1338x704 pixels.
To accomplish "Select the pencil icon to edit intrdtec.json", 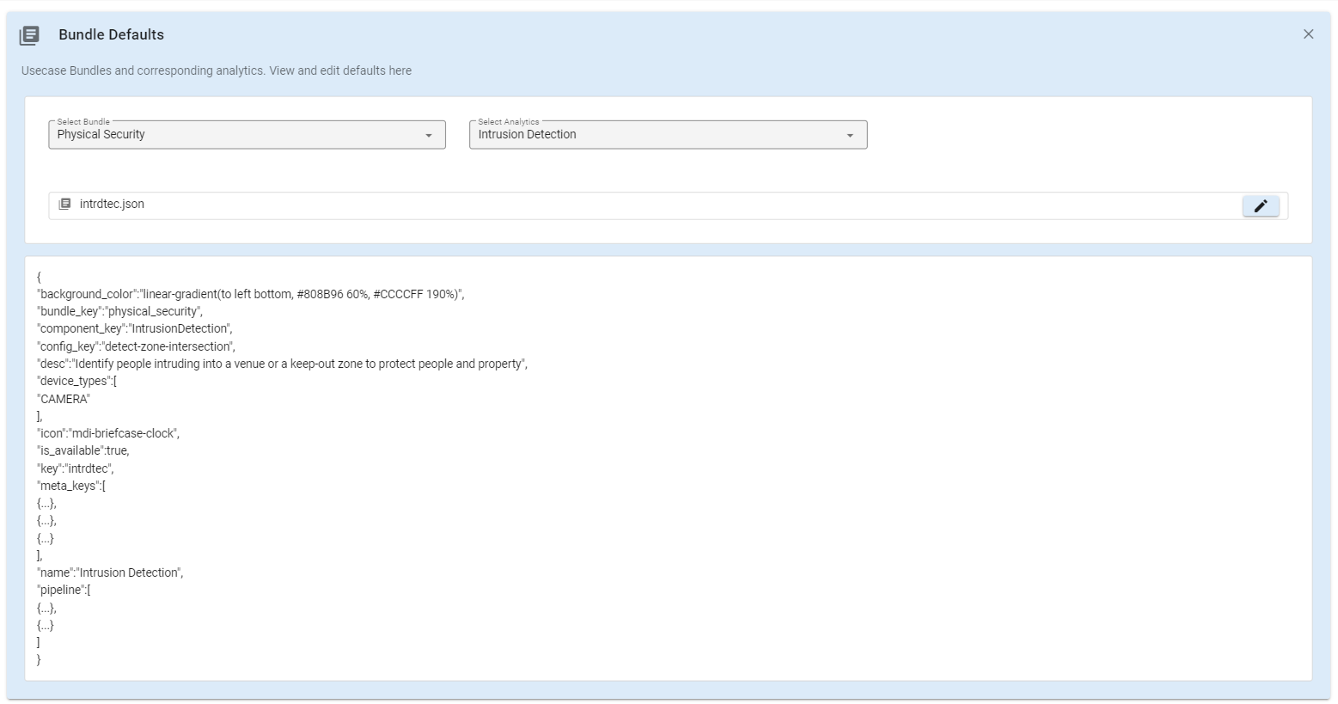I will 1260,205.
